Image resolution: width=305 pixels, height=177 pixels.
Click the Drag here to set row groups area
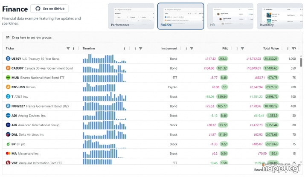[153, 38]
